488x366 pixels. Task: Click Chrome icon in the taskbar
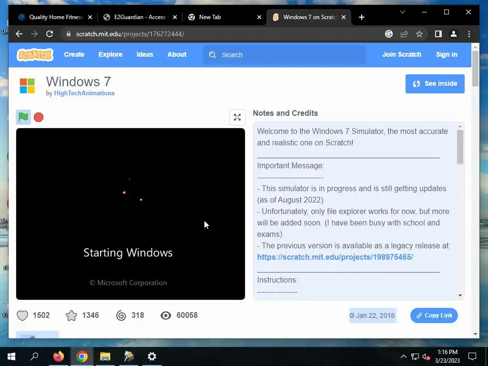[82, 356]
